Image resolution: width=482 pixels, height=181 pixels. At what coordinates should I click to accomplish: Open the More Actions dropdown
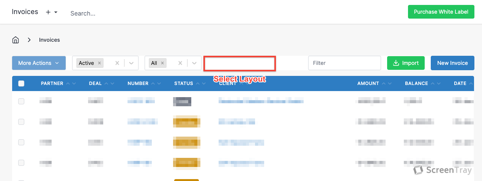pos(39,63)
